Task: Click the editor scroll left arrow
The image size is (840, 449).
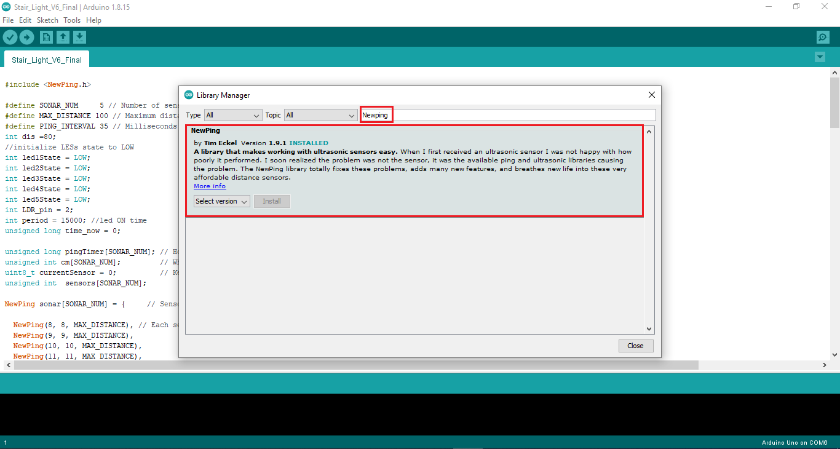Action: pyautogui.click(x=9, y=365)
